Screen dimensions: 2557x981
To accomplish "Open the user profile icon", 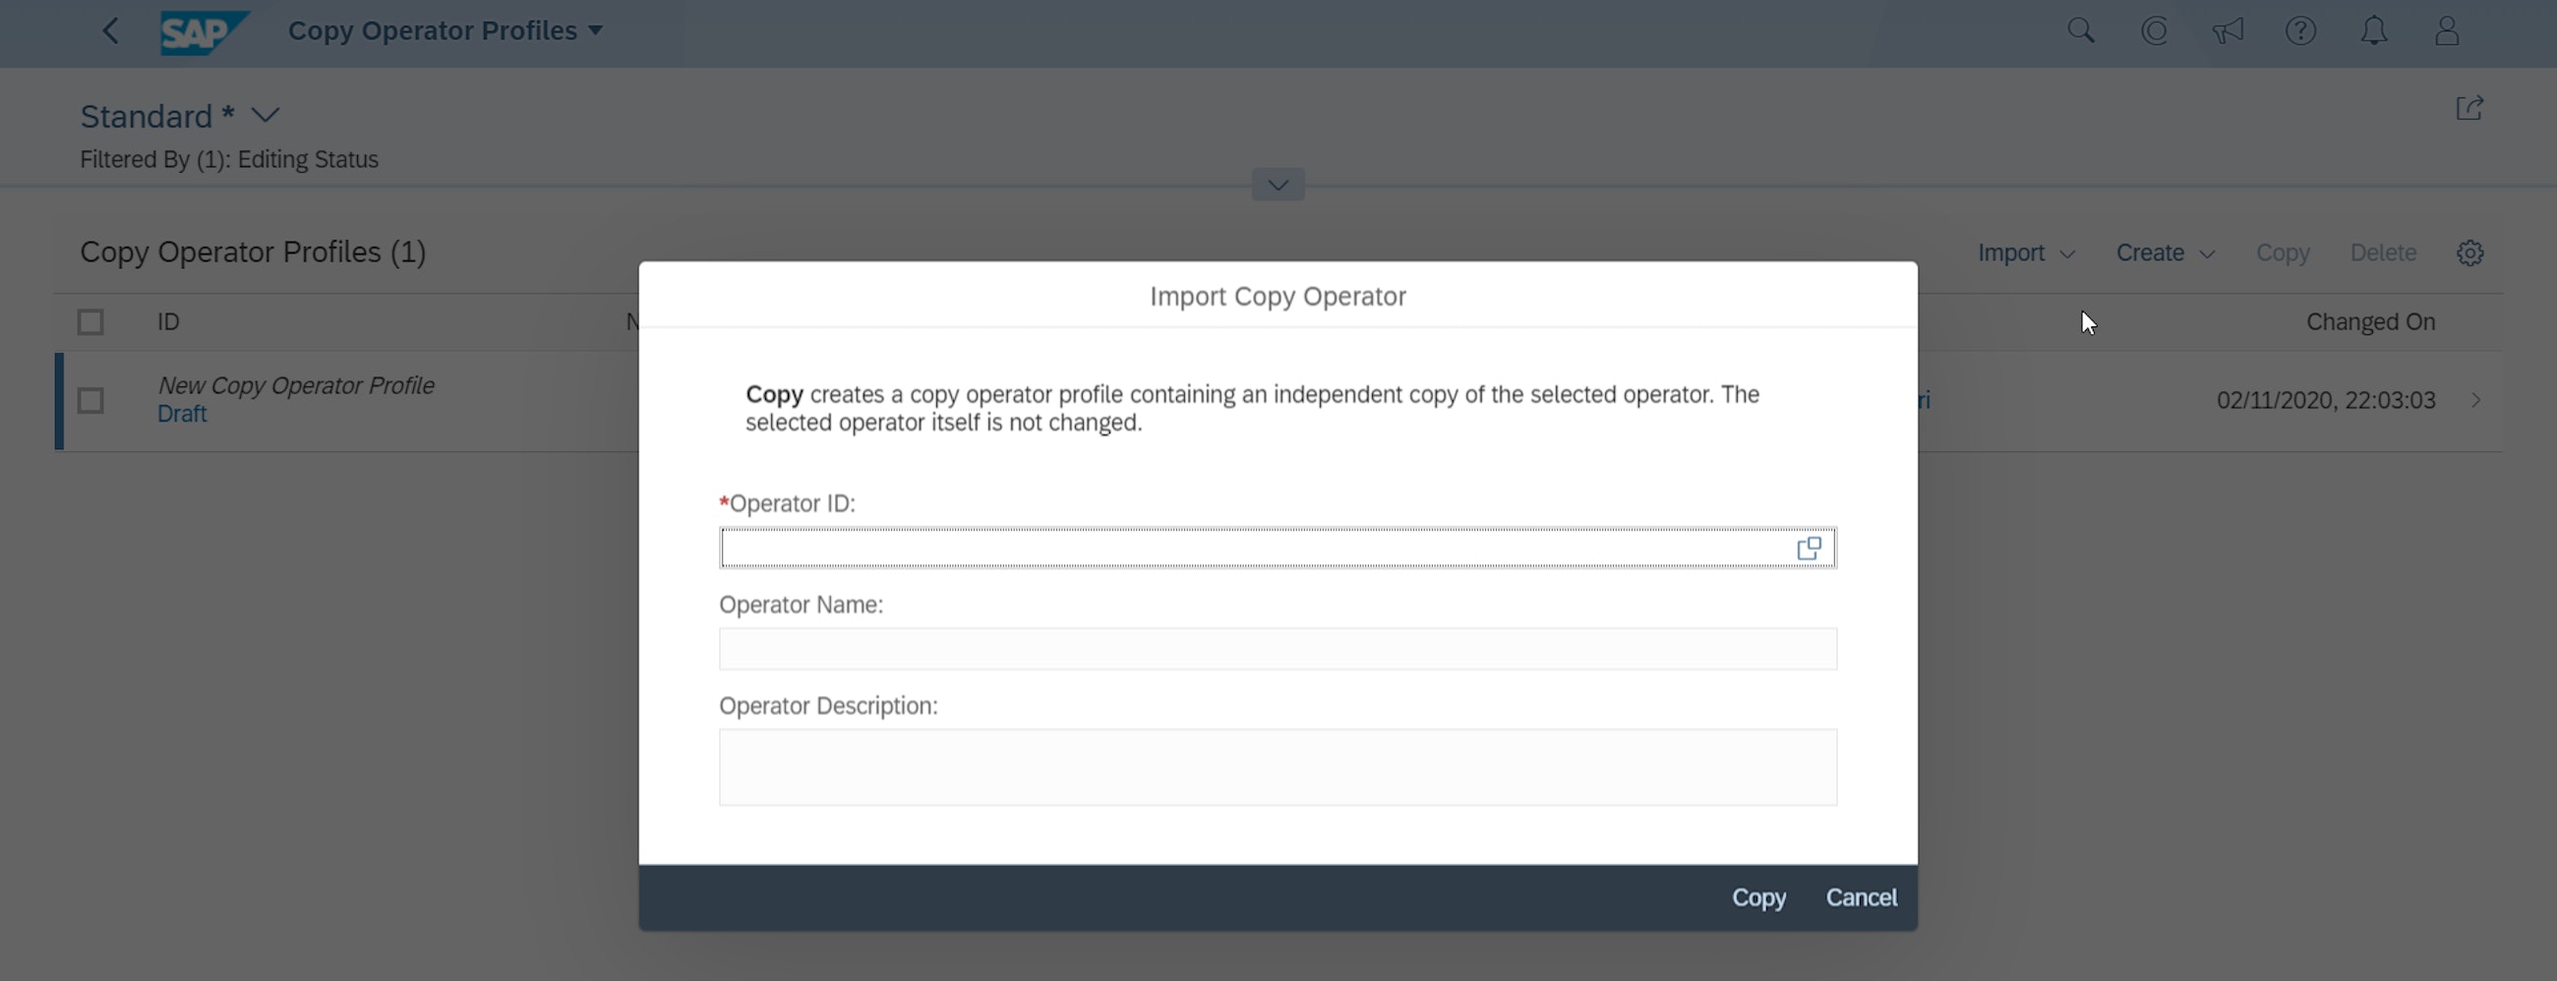I will pyautogui.click(x=2446, y=30).
